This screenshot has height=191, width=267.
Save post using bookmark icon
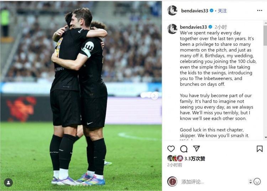(x=260, y=149)
